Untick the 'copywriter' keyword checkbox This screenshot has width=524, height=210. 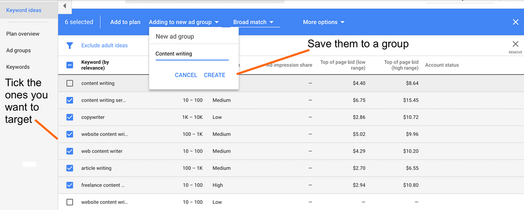click(70, 117)
